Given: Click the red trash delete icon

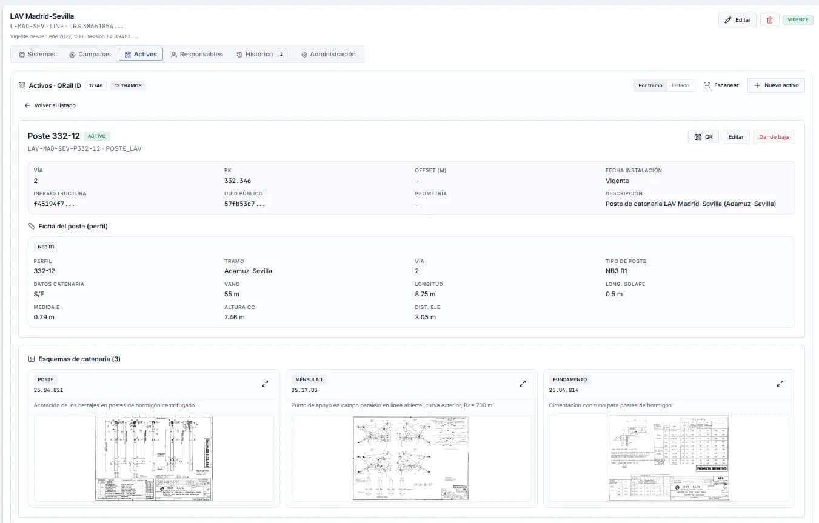Looking at the screenshot, I should tap(770, 20).
